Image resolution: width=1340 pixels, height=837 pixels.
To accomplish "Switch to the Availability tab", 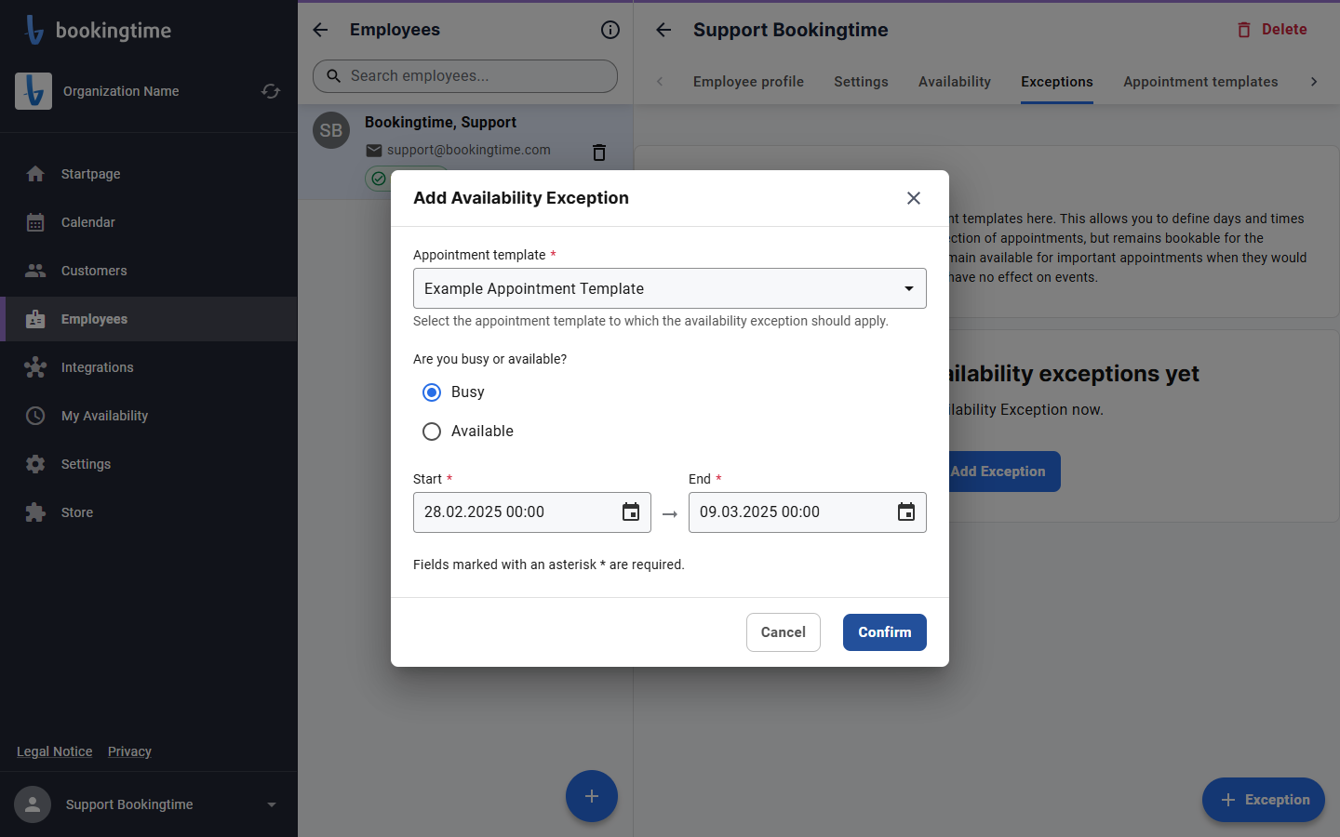I will [x=955, y=82].
